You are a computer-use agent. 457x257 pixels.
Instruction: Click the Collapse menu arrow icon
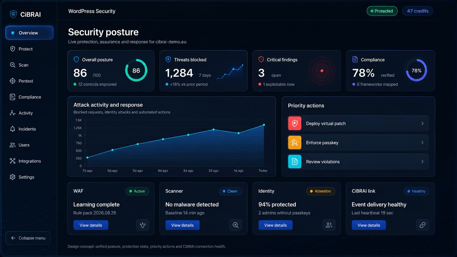point(13,238)
